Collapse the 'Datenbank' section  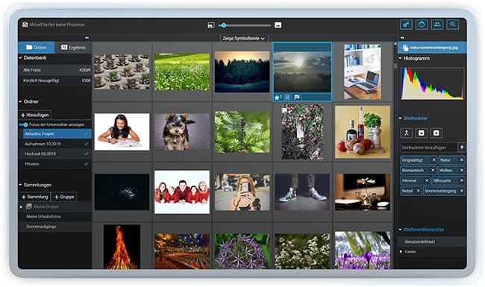[20, 57]
